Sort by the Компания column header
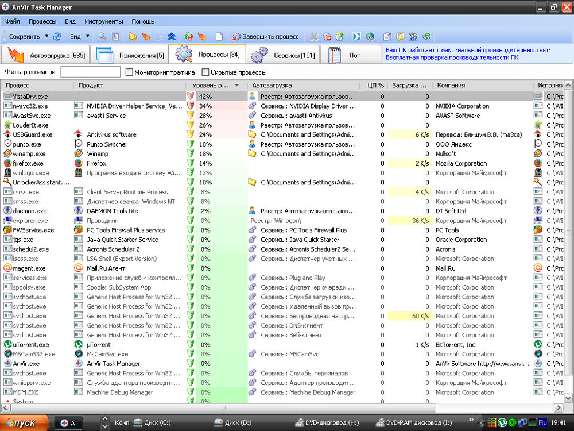Image resolution: width=574 pixels, height=431 pixels. (483, 86)
